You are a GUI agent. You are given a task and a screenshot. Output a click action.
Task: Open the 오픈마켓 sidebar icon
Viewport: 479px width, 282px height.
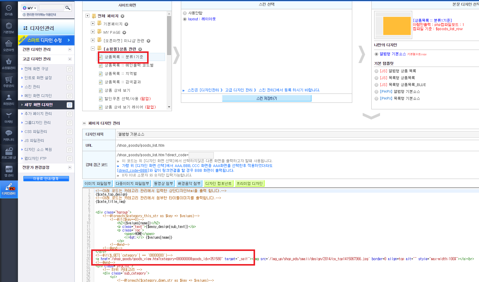coord(9,46)
